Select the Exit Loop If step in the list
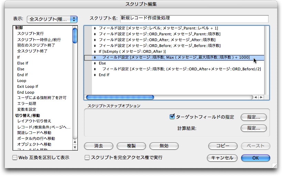This screenshot has height=176, width=282. coord(28,86)
